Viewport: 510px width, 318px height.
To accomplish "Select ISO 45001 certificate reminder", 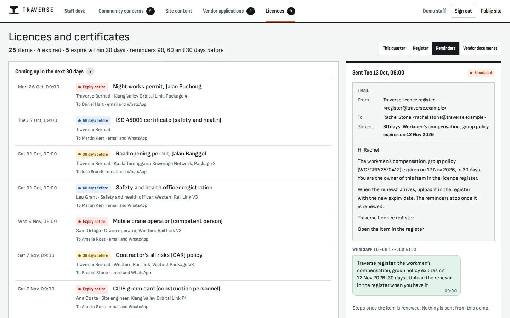I will tap(174, 129).
